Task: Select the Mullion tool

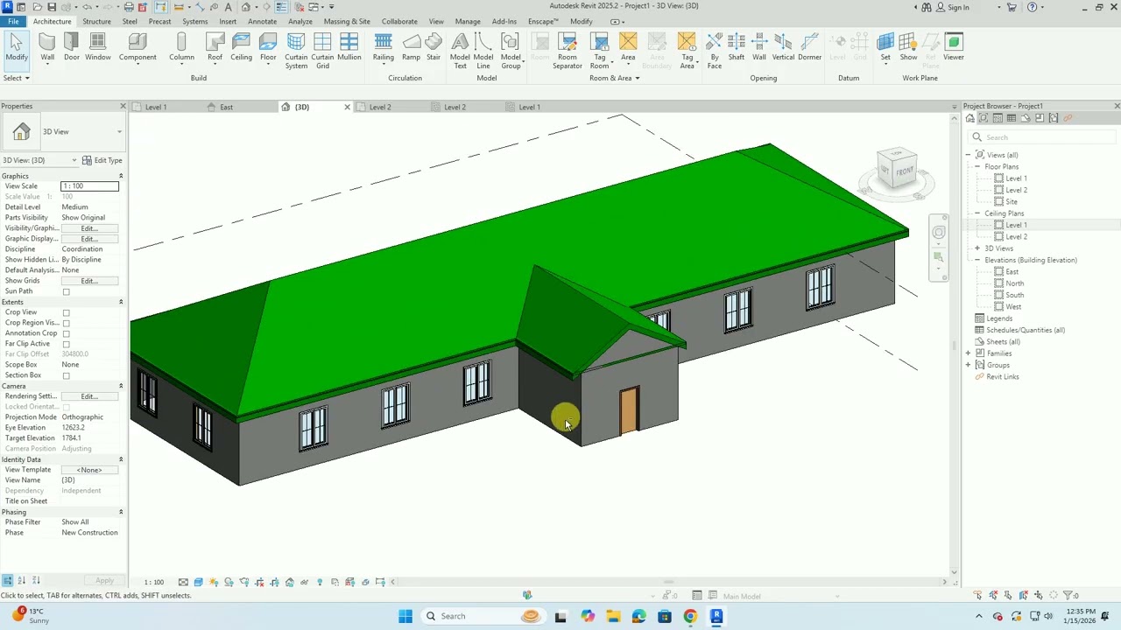Action: (x=349, y=47)
